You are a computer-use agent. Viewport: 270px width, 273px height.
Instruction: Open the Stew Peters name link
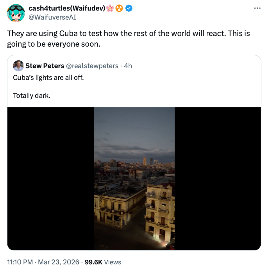coord(45,65)
